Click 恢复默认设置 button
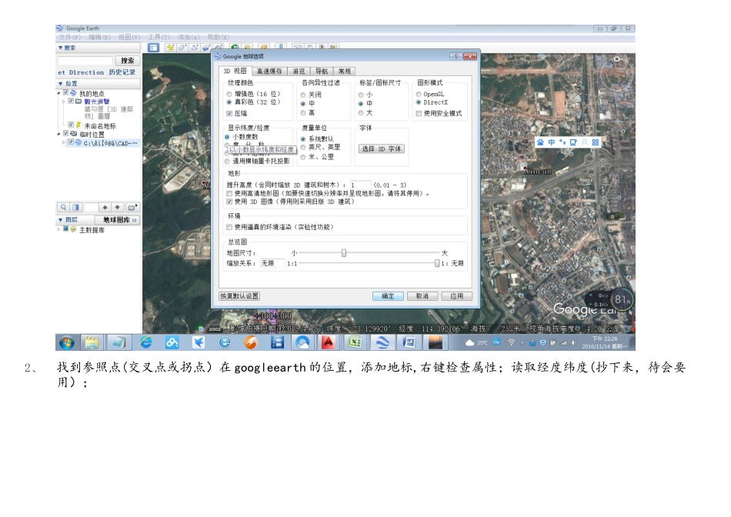Screen dimensions: 731x517 tap(239, 296)
